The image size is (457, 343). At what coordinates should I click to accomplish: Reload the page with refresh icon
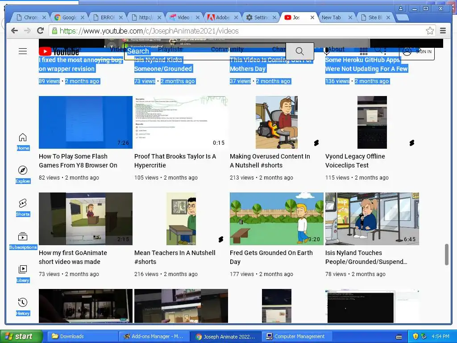pos(41,31)
